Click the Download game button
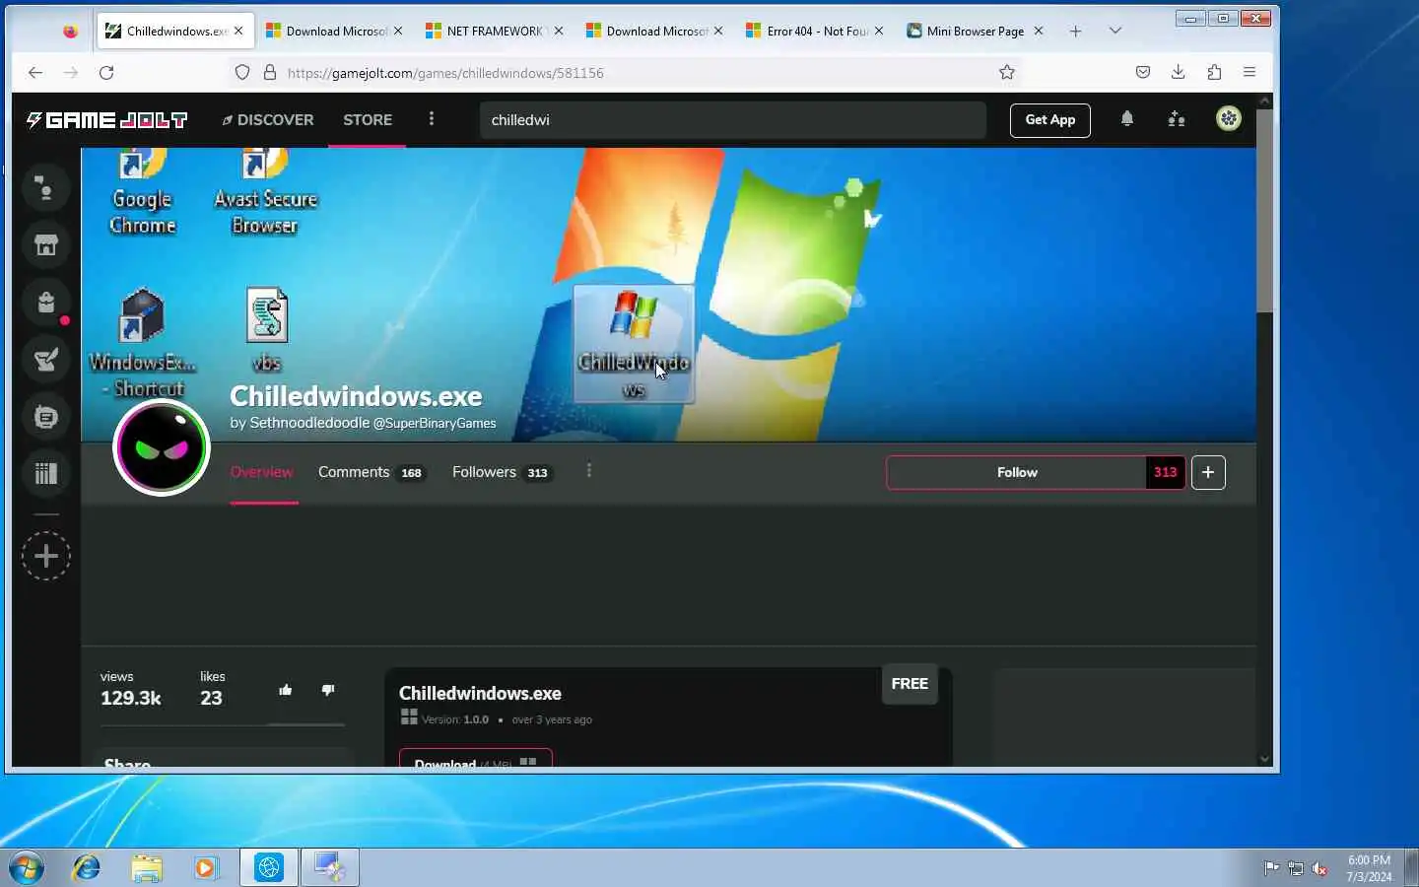The width and height of the screenshot is (1419, 887). pos(475,759)
